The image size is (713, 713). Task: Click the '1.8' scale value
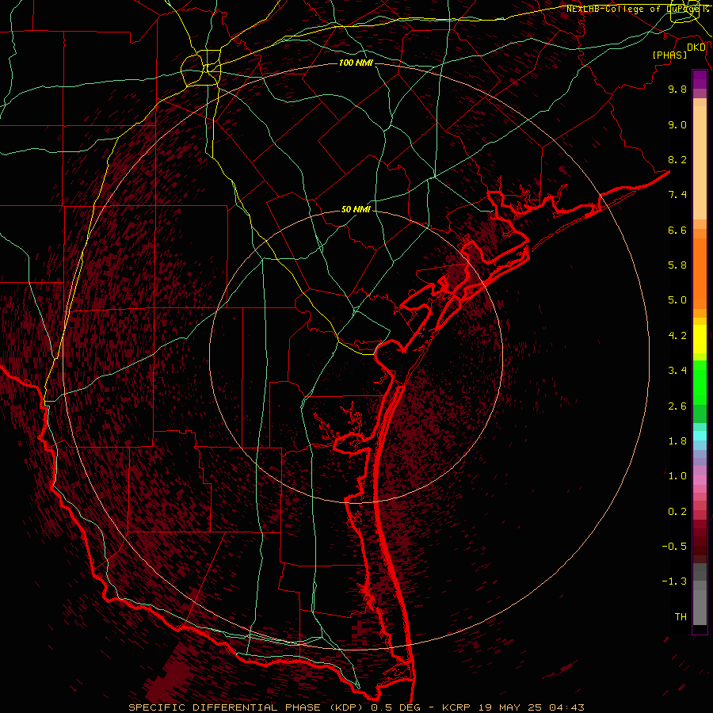tap(677, 441)
